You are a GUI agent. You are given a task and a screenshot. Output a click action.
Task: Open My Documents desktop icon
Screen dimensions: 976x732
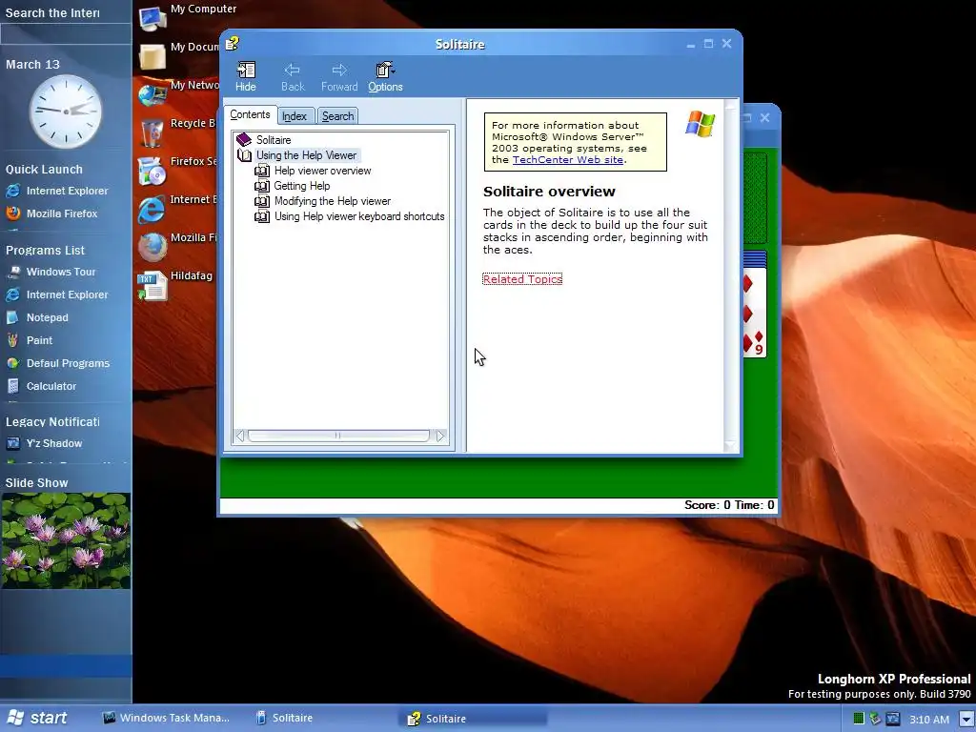(152, 56)
